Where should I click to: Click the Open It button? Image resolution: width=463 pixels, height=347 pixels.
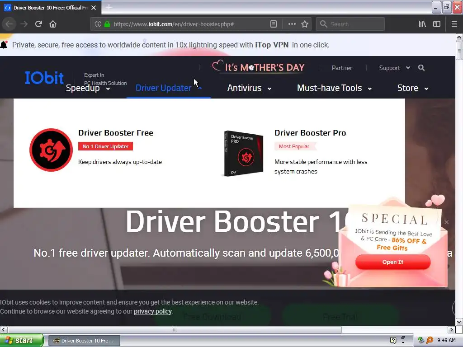coord(393,262)
